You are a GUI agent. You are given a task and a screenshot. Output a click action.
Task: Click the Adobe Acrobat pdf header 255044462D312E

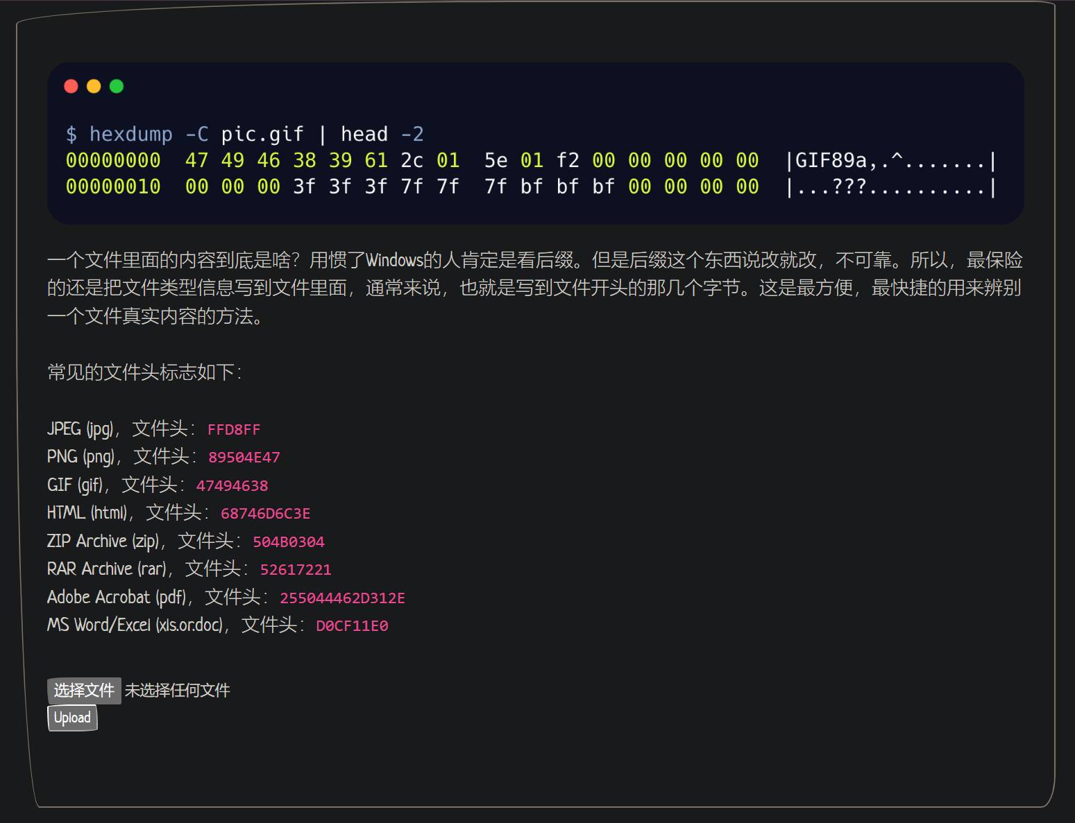[343, 597]
